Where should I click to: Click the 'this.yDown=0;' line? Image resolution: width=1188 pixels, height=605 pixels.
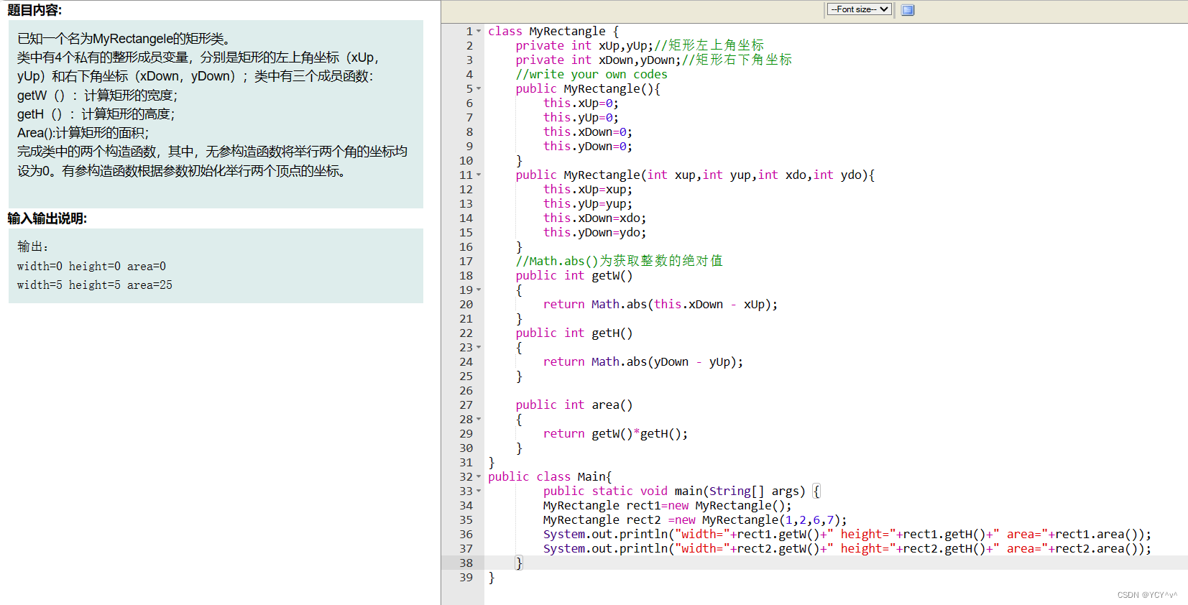click(x=588, y=146)
